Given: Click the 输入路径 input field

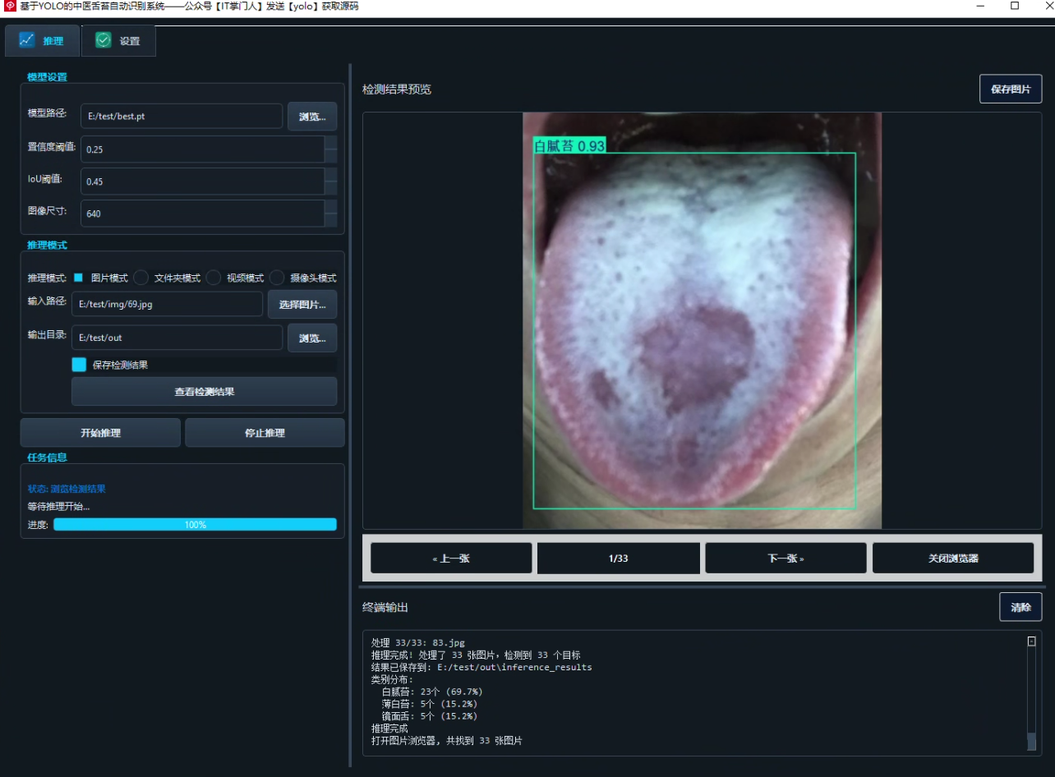Looking at the screenshot, I should [x=167, y=304].
